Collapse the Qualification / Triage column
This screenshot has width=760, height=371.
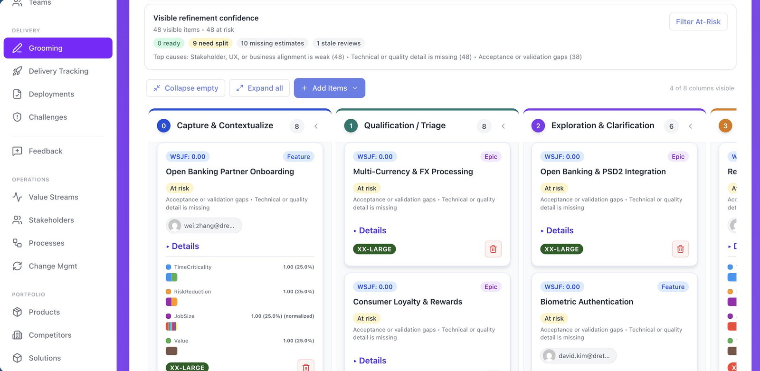[x=503, y=126]
